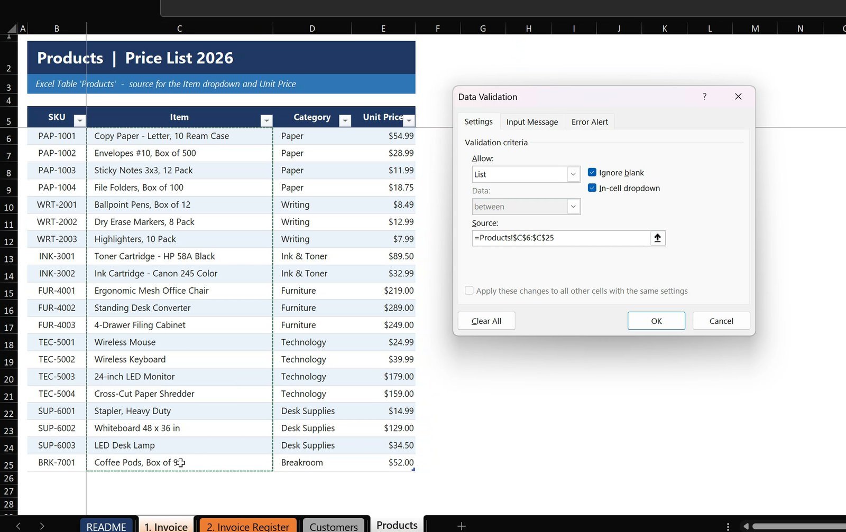Open the 2. Invoice Register sheet tab
This screenshot has height=532, width=846.
(248, 526)
